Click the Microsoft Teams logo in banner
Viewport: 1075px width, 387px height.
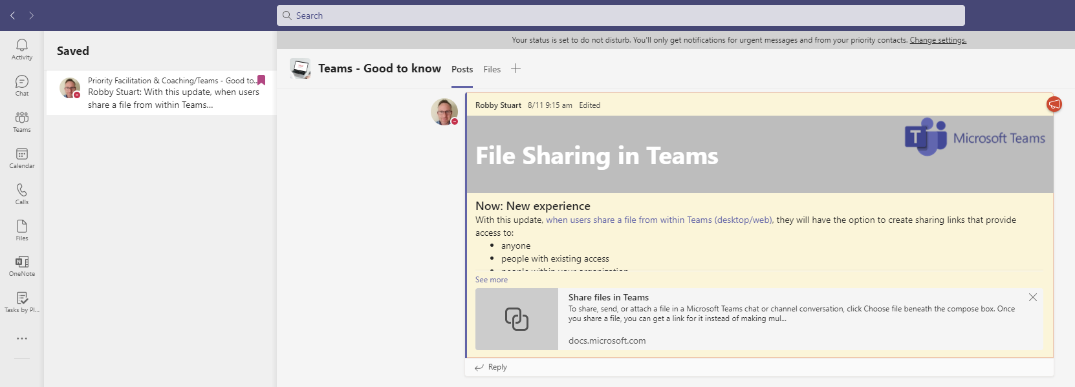coord(975,137)
